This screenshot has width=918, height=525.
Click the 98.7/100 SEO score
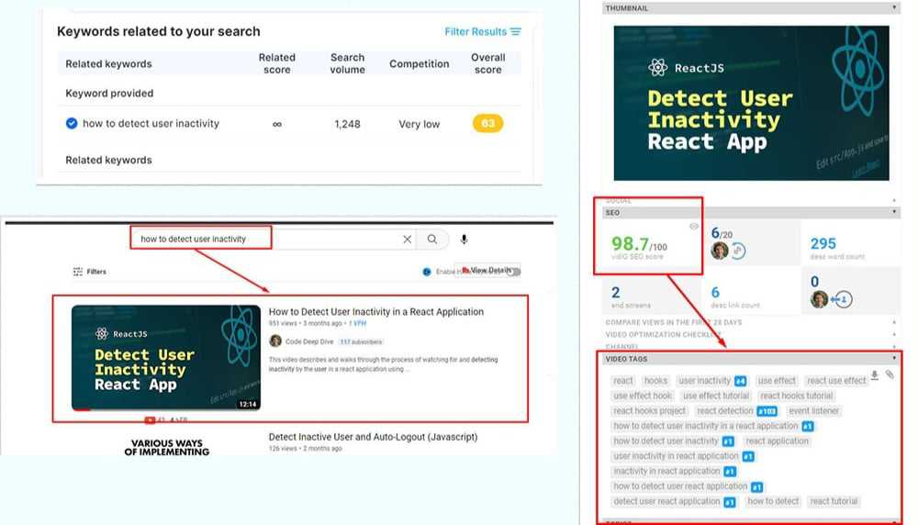click(x=639, y=243)
